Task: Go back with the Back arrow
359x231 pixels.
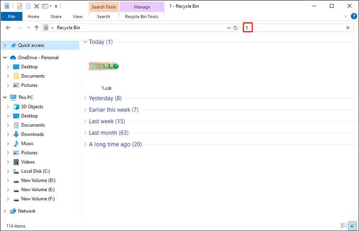Action: [8, 28]
